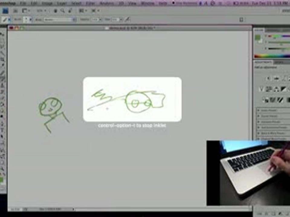Add a Posterize adjustment
The image size is (290, 217).
coord(273,100)
